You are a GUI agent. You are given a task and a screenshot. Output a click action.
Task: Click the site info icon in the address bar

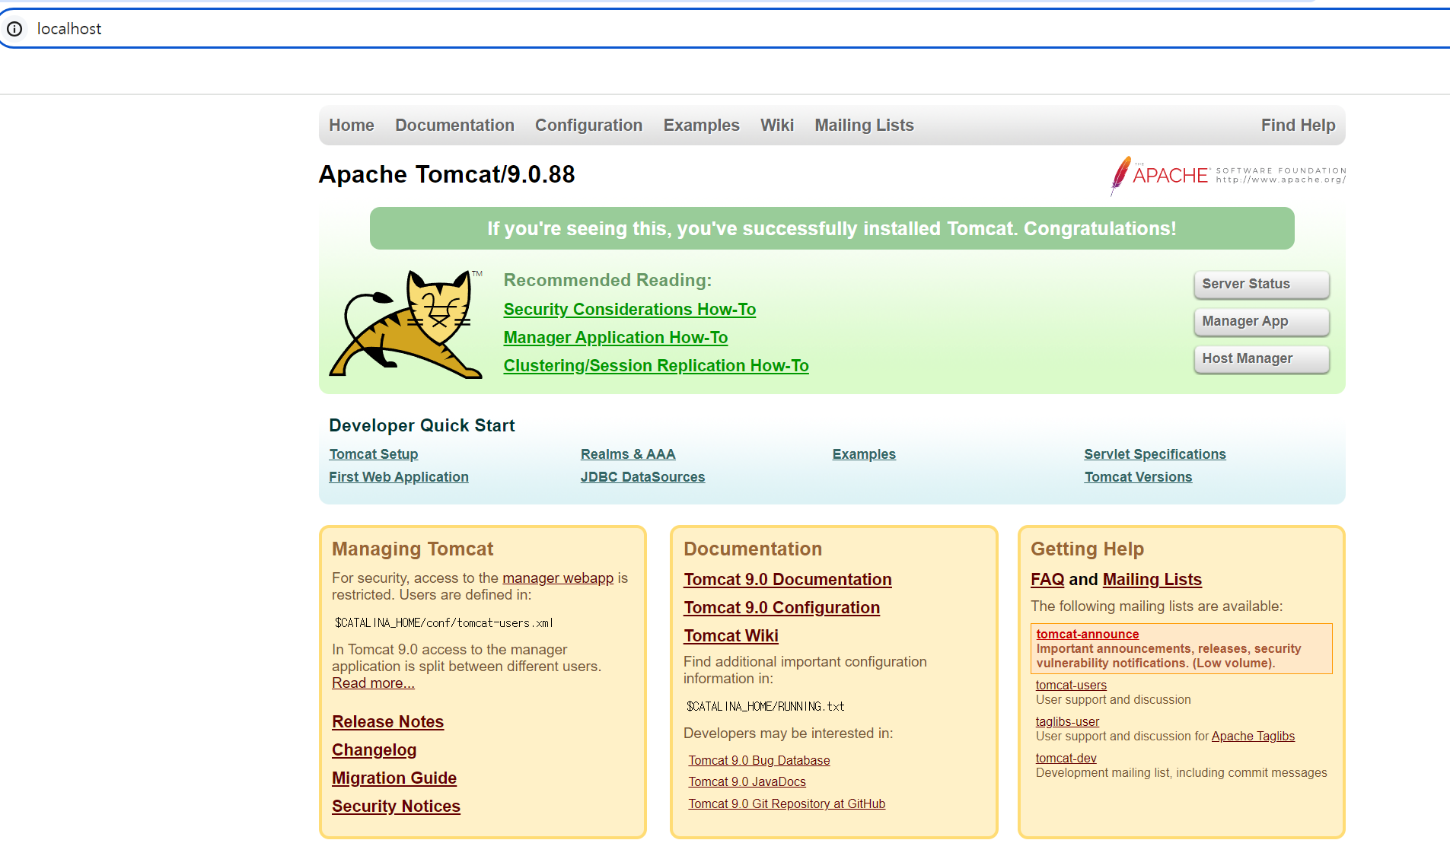[14, 29]
